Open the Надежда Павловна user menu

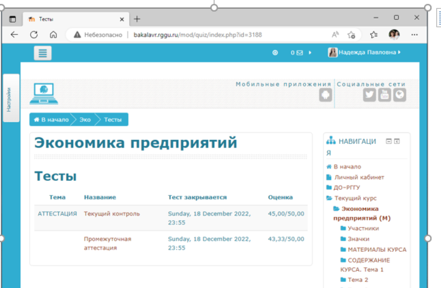tap(365, 53)
